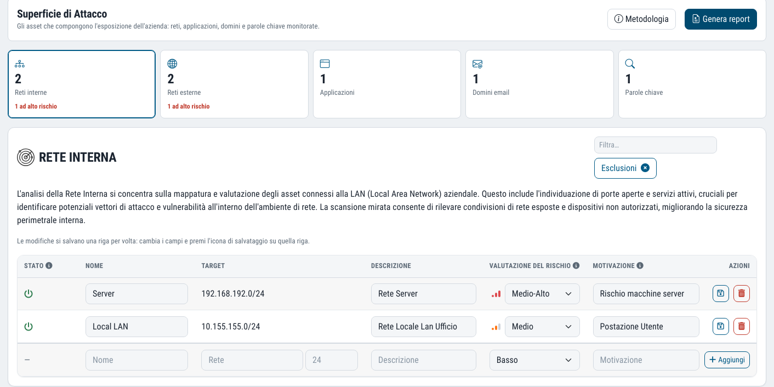This screenshot has height=387, width=774.
Task: Click target 10.155.155.0/24
Action: [x=231, y=327]
